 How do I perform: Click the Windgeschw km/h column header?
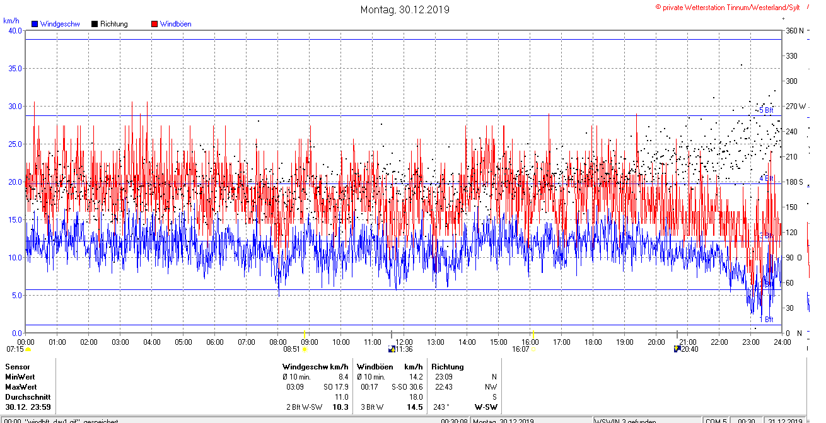click(315, 366)
